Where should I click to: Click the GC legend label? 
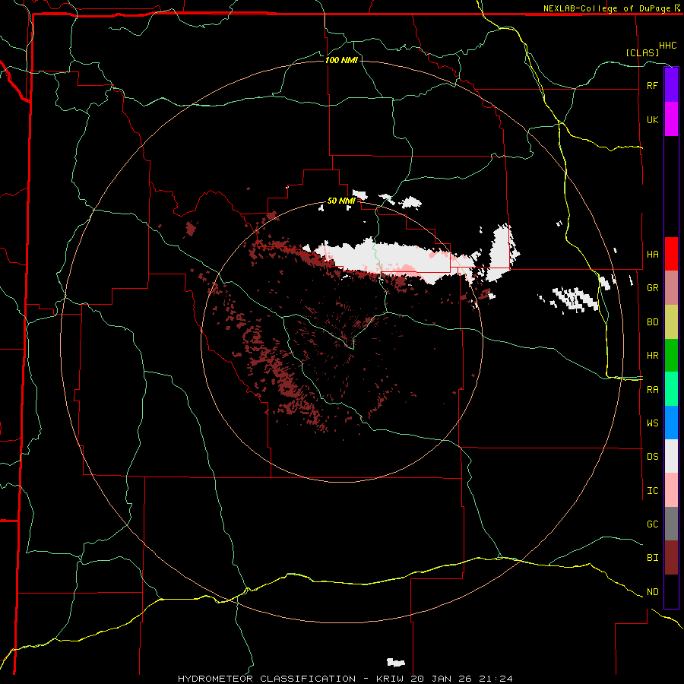[x=652, y=524]
